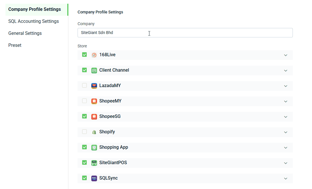312x189 pixels.
Task: Enable the LazadaMY store checkbox
Action: (x=84, y=85)
